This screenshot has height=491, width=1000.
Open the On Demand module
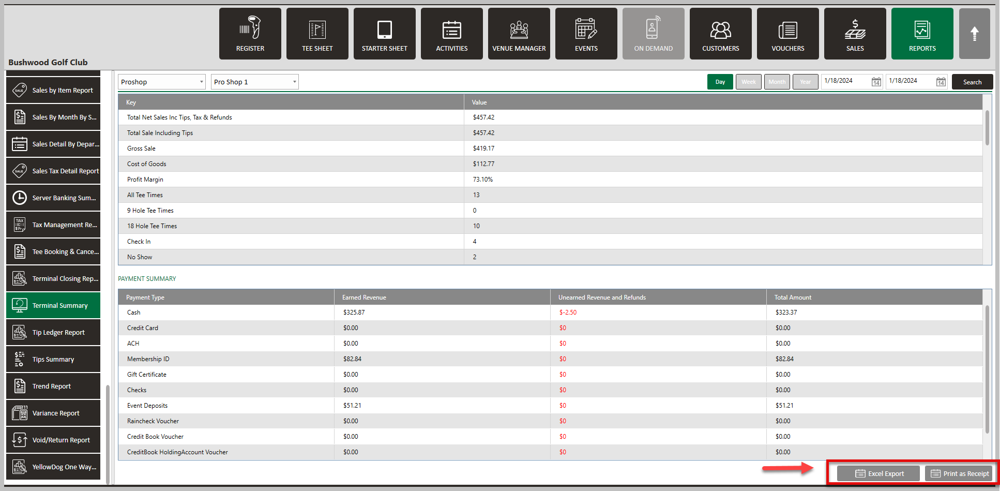click(x=654, y=34)
